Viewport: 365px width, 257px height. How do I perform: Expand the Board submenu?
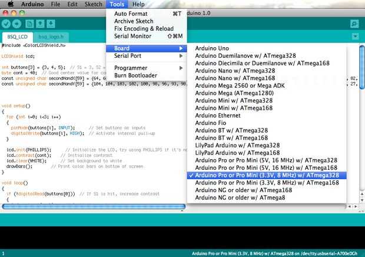[x=147, y=48]
